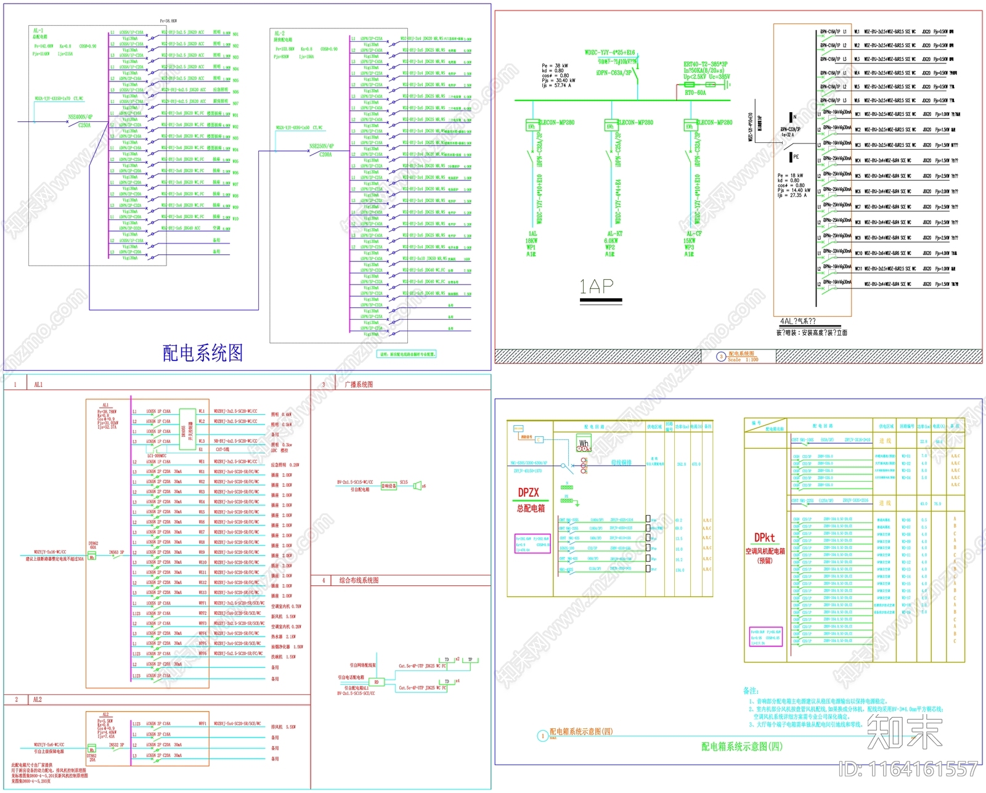
Task: Click the 'WL1' circuit label in 4AL panel
Action: (857, 31)
